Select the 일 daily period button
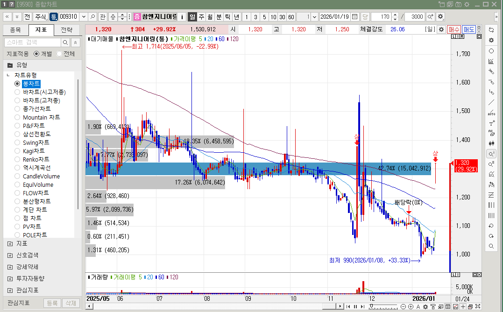The width and height of the screenshot is (503, 312). (192, 17)
